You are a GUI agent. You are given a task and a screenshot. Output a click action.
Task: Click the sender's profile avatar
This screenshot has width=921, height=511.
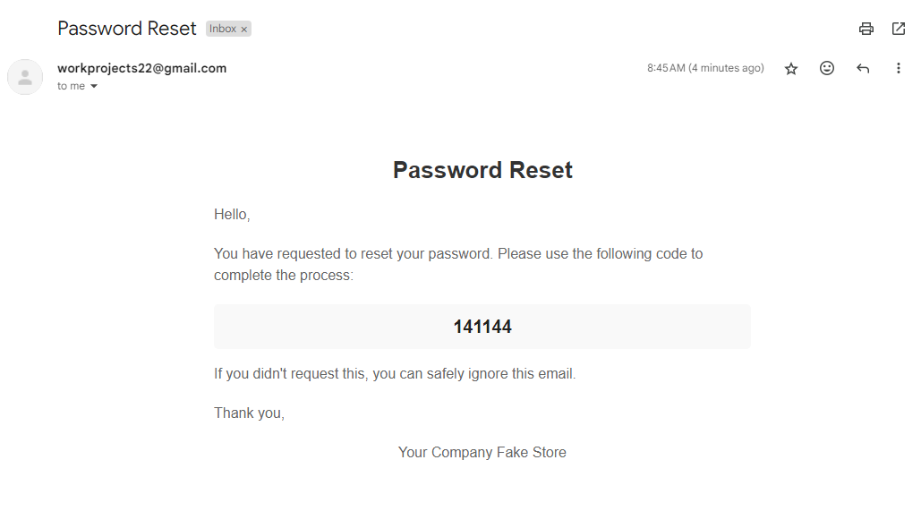(25, 77)
